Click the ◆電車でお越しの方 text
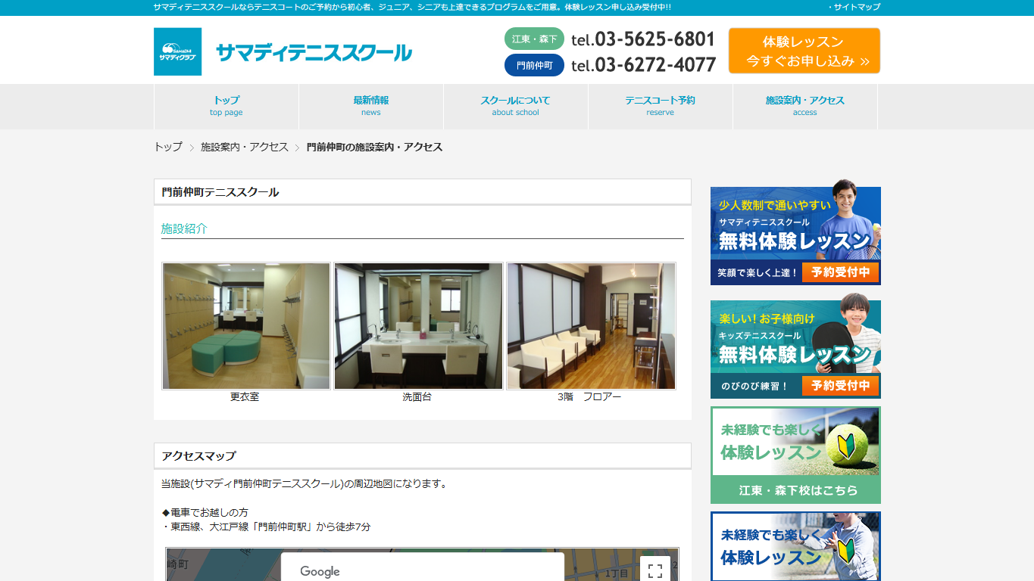Screen dimensions: 1034x581 (x=205, y=512)
